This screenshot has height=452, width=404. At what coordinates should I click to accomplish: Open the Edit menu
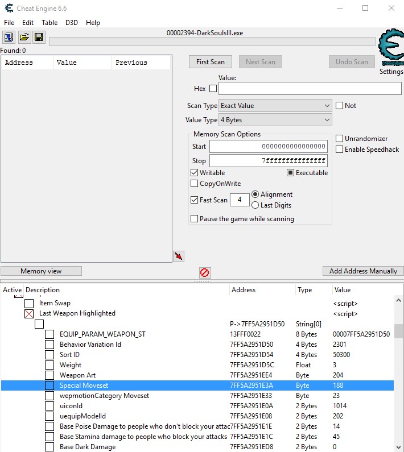click(x=28, y=23)
